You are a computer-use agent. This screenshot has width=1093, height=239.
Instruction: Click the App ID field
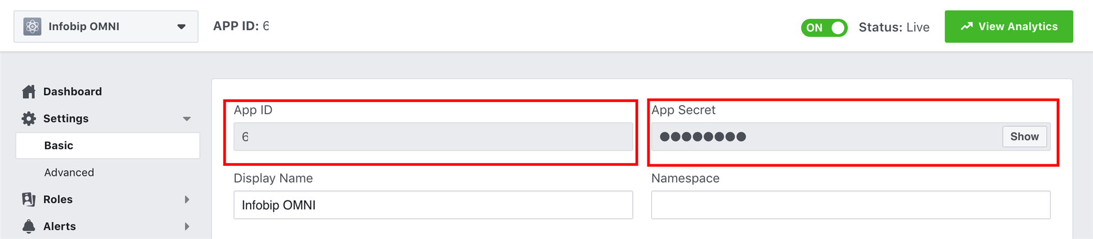pyautogui.click(x=433, y=137)
